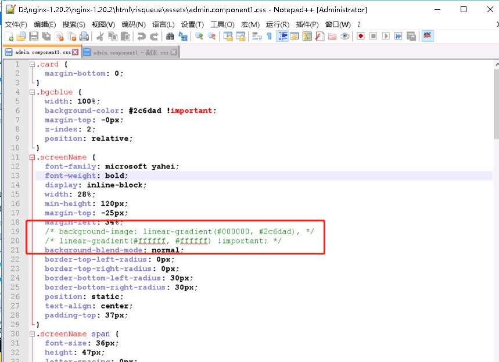Switch to admin.component1 - 副本.css tab

coord(131,52)
